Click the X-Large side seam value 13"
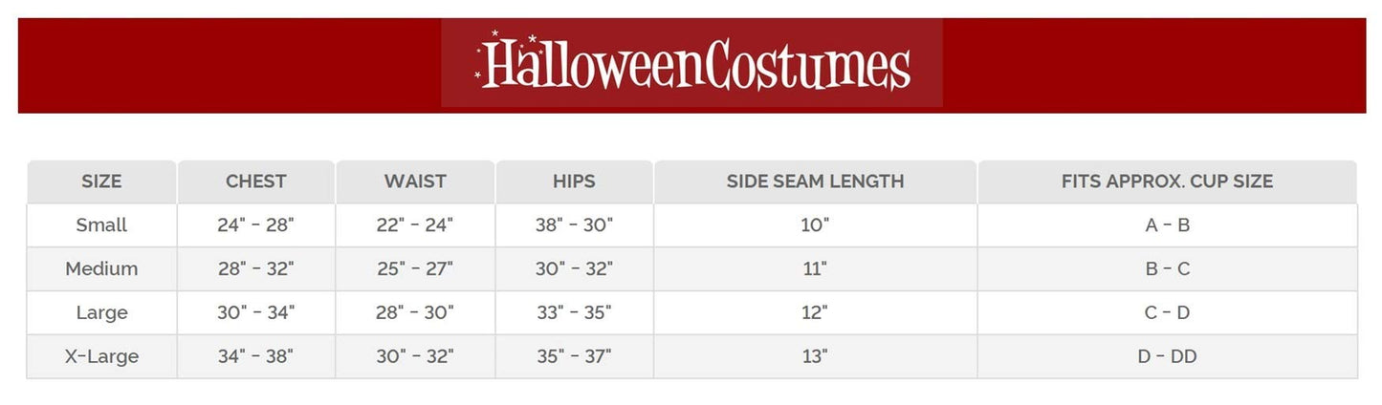The image size is (1382, 405). (815, 356)
